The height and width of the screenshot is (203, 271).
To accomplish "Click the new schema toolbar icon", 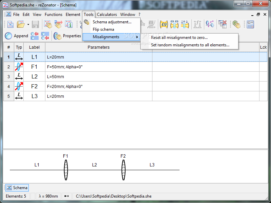I will point(11,24).
